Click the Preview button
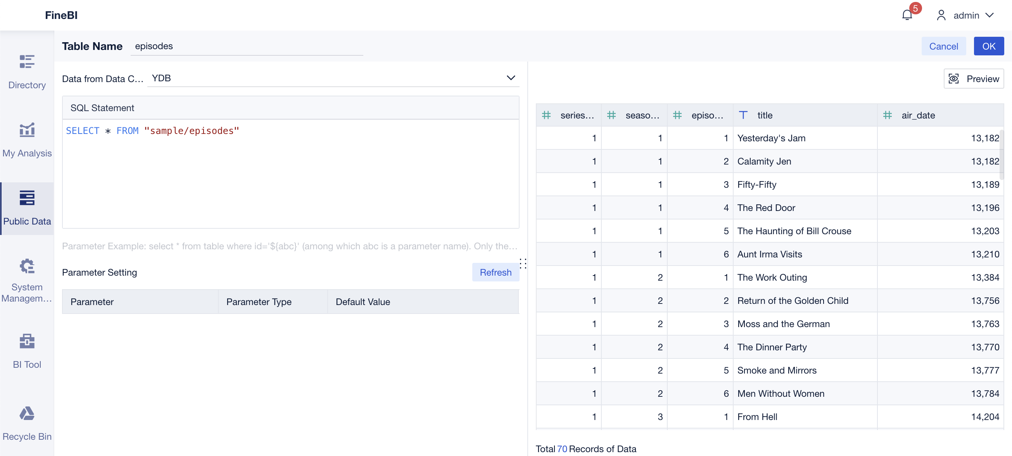1012x456 pixels. tap(974, 79)
